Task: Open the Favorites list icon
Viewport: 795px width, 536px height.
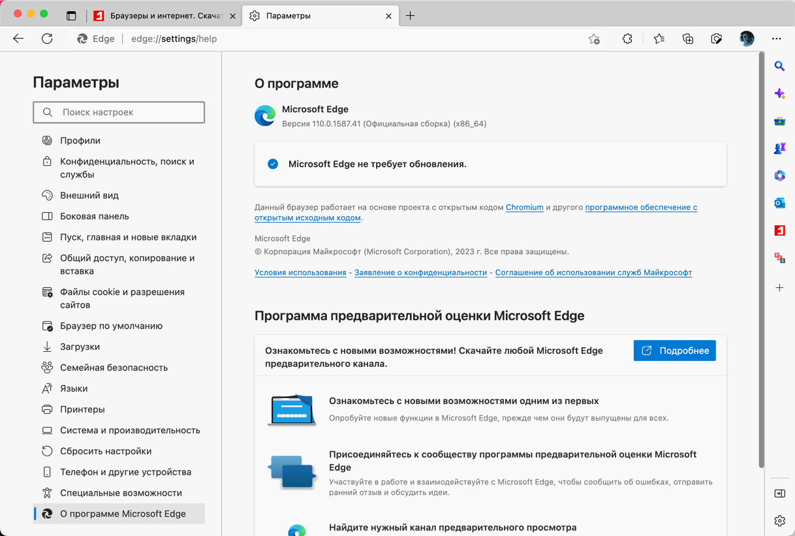Action: tap(659, 39)
